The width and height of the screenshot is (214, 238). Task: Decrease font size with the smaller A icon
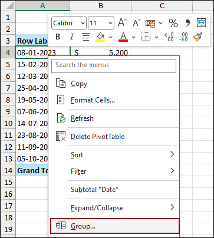pyautogui.click(x=137, y=23)
